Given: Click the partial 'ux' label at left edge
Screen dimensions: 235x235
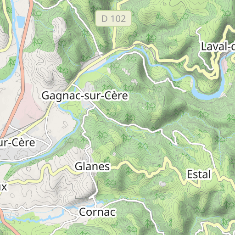Looking at the screenshot, I should [x=3, y=187].
